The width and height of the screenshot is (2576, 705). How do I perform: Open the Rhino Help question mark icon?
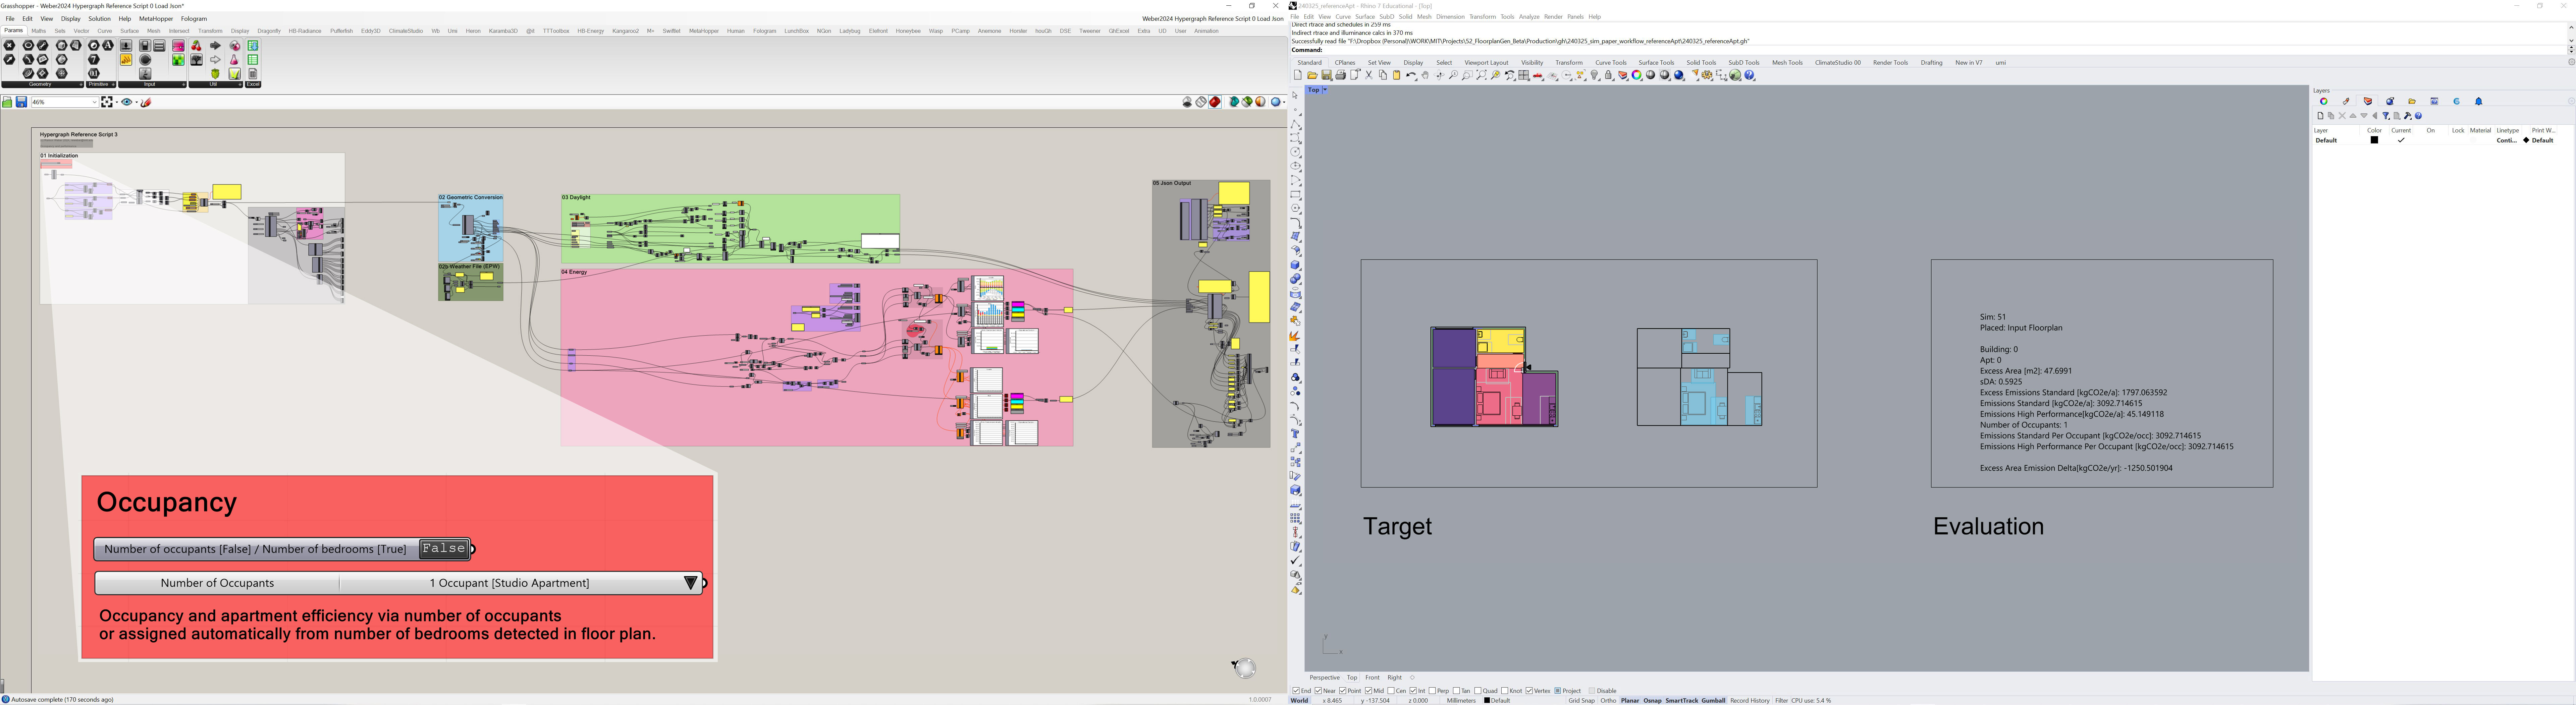click(1749, 75)
